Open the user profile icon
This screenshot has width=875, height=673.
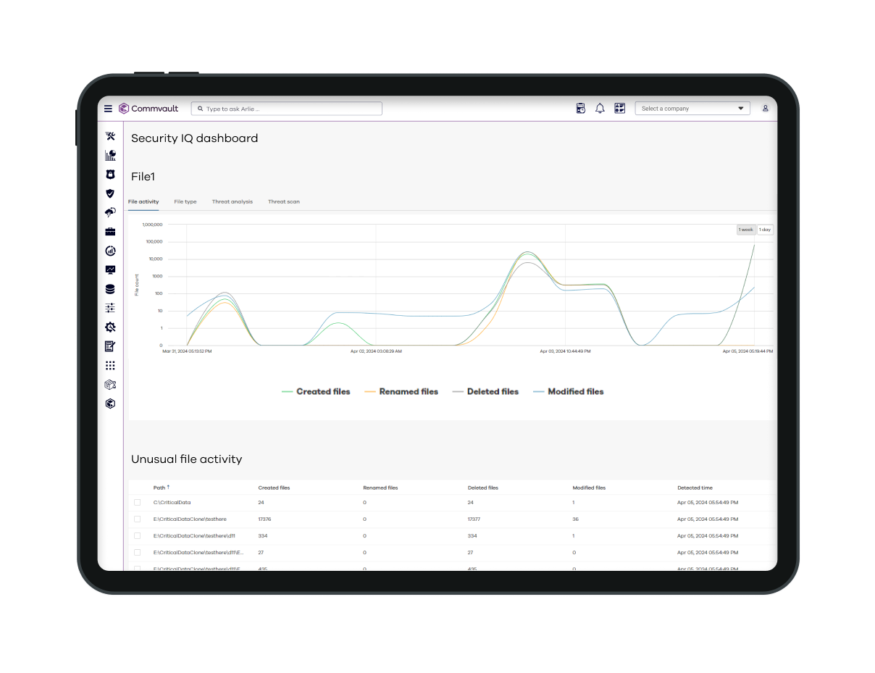click(x=765, y=109)
